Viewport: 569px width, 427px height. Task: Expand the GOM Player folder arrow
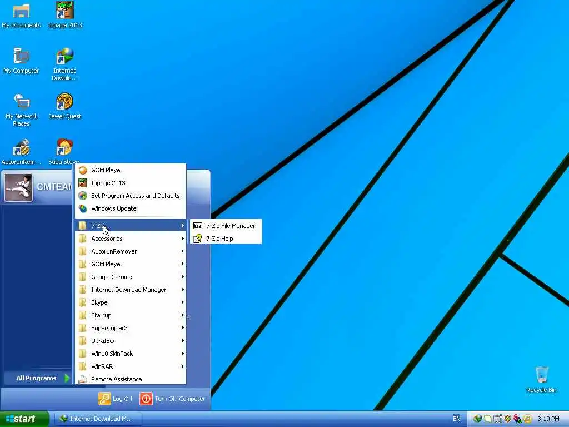(182, 264)
